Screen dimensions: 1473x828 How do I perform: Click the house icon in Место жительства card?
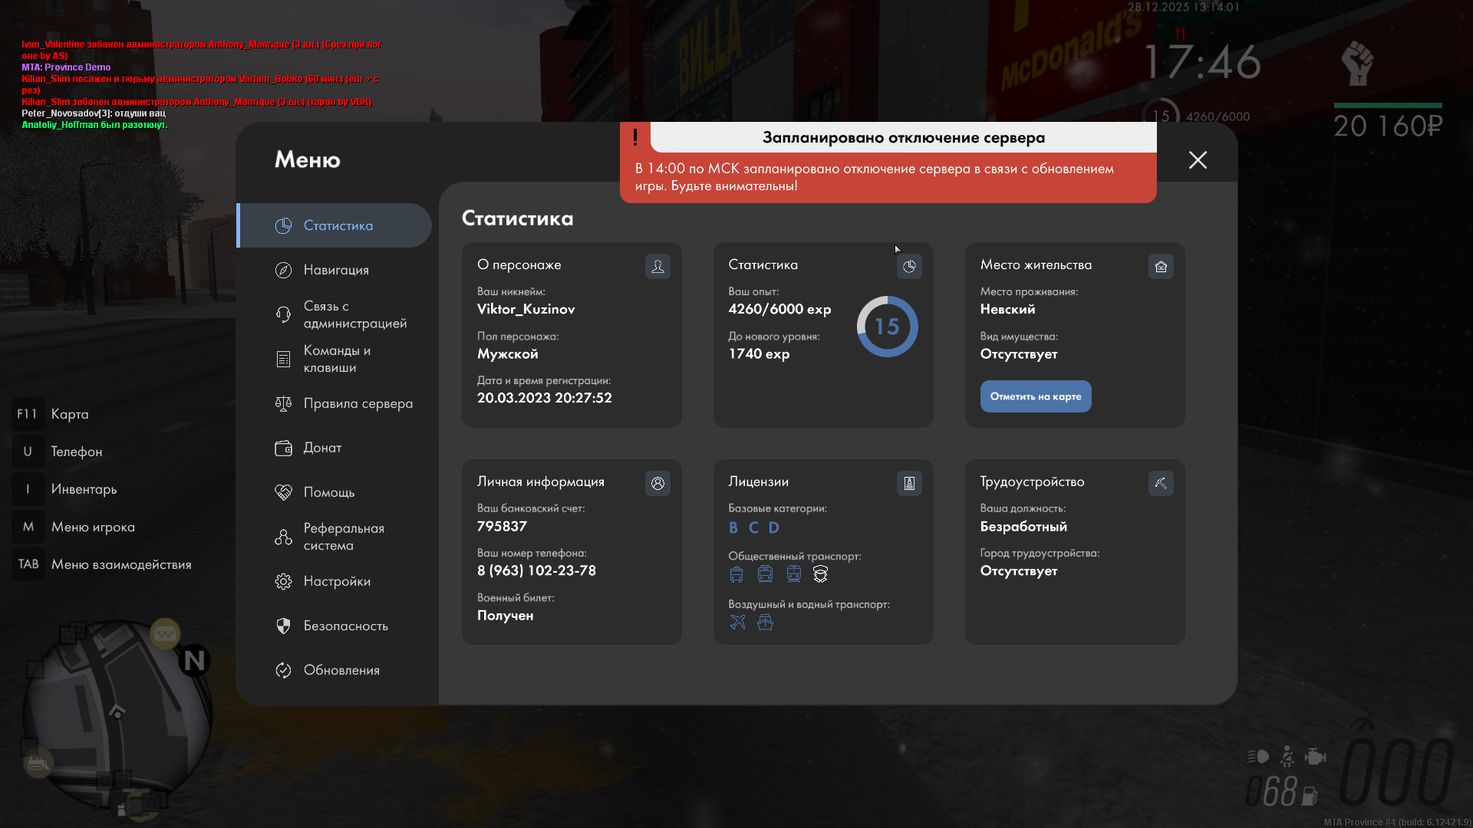pyautogui.click(x=1161, y=266)
